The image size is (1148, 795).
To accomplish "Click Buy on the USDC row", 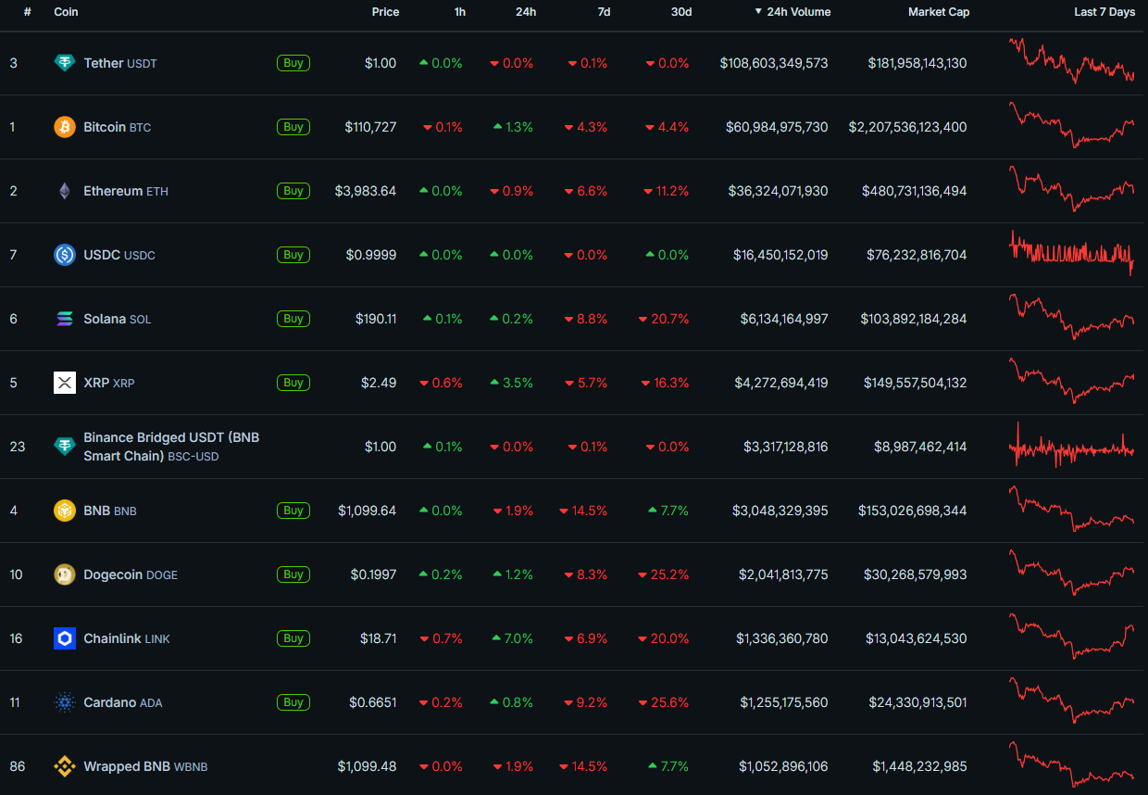I will 293,255.
